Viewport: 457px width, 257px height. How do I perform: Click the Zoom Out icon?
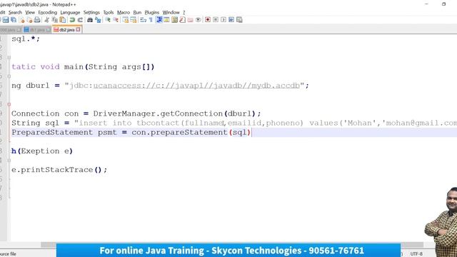tap(116, 20)
